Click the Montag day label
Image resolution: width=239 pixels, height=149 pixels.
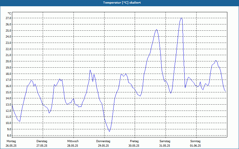click(x=11, y=141)
